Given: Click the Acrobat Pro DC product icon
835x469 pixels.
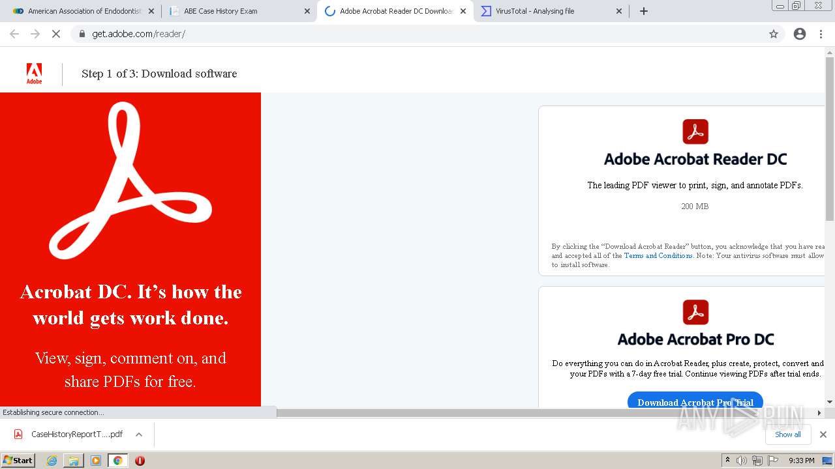Looking at the screenshot, I should coord(695,312).
